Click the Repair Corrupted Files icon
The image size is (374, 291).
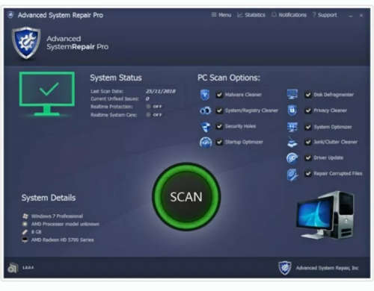(x=292, y=174)
